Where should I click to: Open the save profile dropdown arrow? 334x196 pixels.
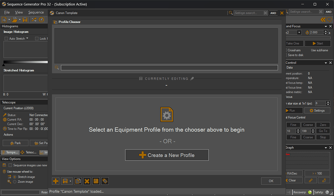tap(70, 181)
